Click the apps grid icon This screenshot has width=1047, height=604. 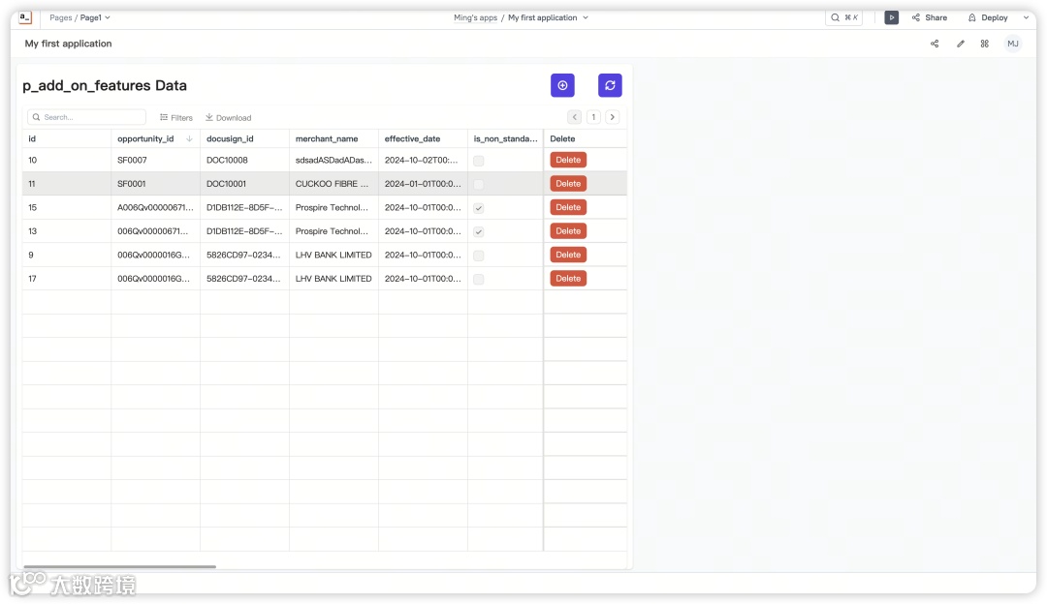[x=985, y=44]
